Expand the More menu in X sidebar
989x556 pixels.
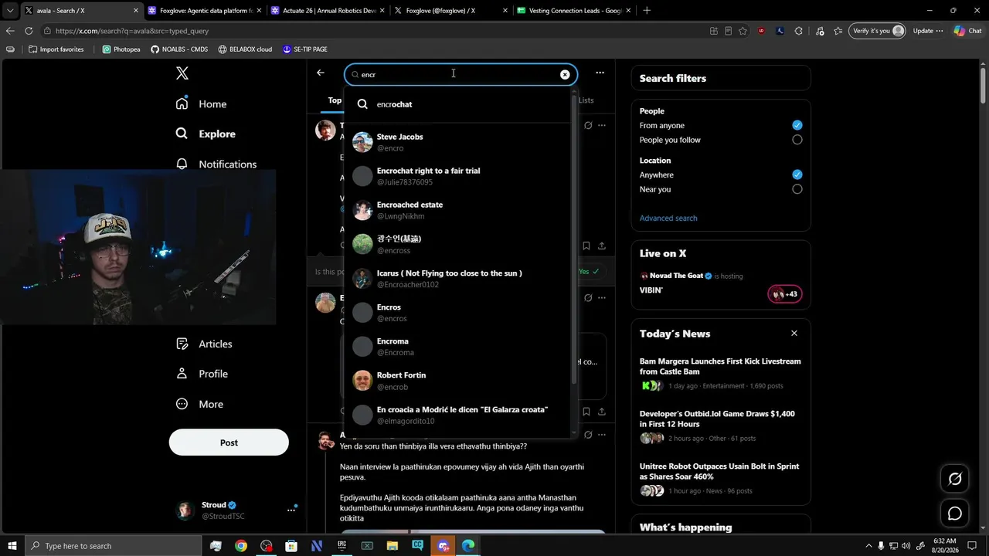coord(200,404)
